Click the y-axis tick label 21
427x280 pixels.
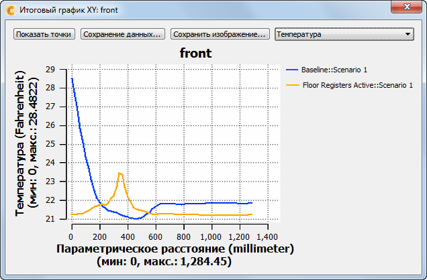coord(50,219)
